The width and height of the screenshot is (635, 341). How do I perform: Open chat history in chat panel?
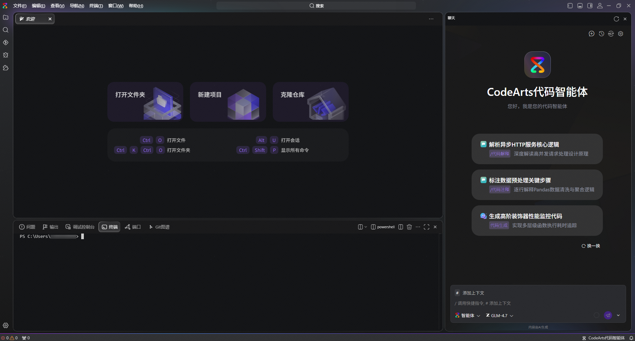601,34
